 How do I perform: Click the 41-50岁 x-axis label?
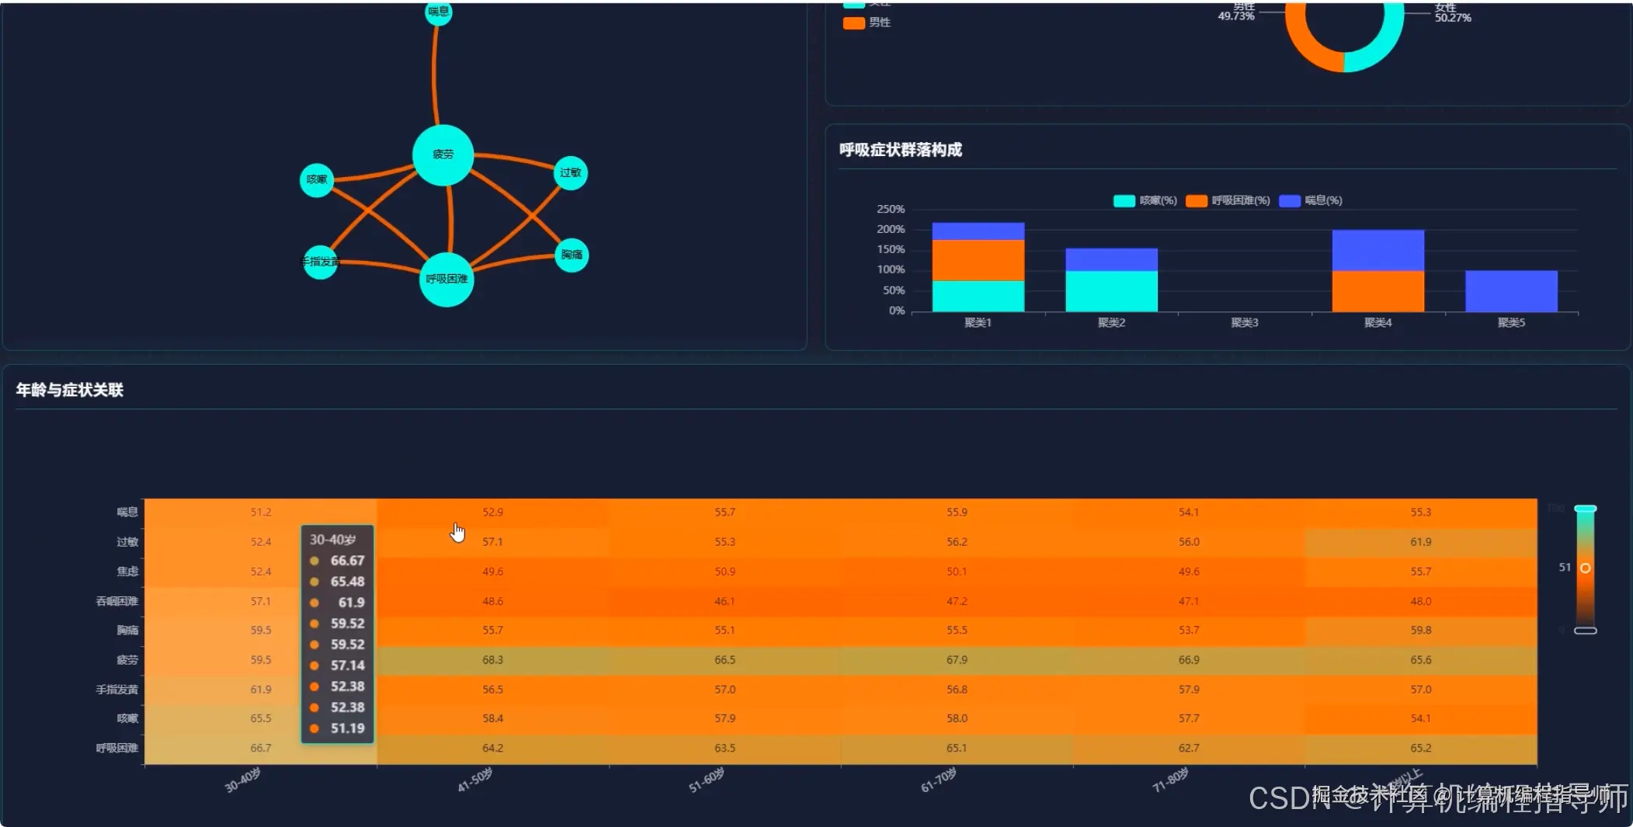pyautogui.click(x=474, y=780)
